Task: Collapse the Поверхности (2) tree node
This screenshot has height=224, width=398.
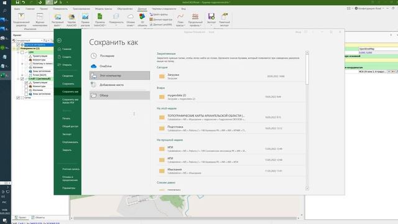Action: [x=14, y=49]
